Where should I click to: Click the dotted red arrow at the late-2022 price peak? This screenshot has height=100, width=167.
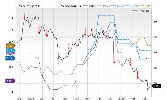point(24,16)
